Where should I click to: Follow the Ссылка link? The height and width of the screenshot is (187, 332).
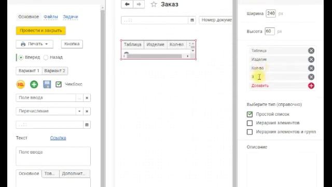(x=58, y=138)
